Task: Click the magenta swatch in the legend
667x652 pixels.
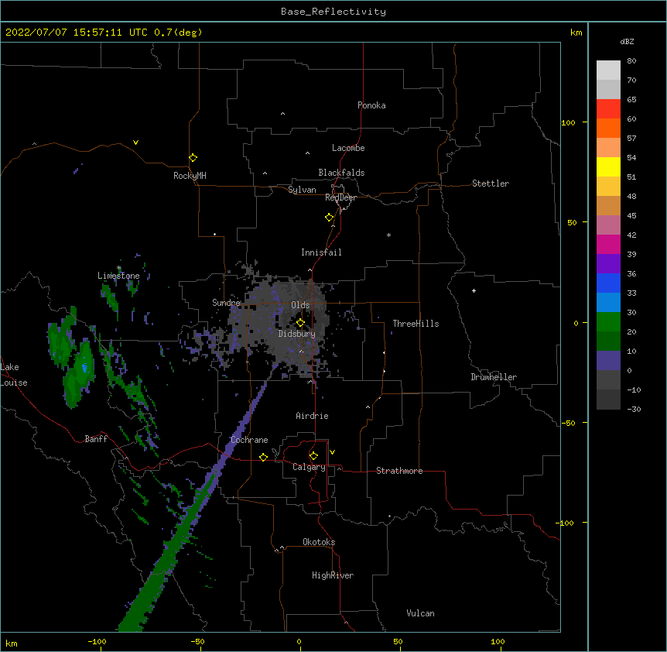Action: pyautogui.click(x=608, y=244)
